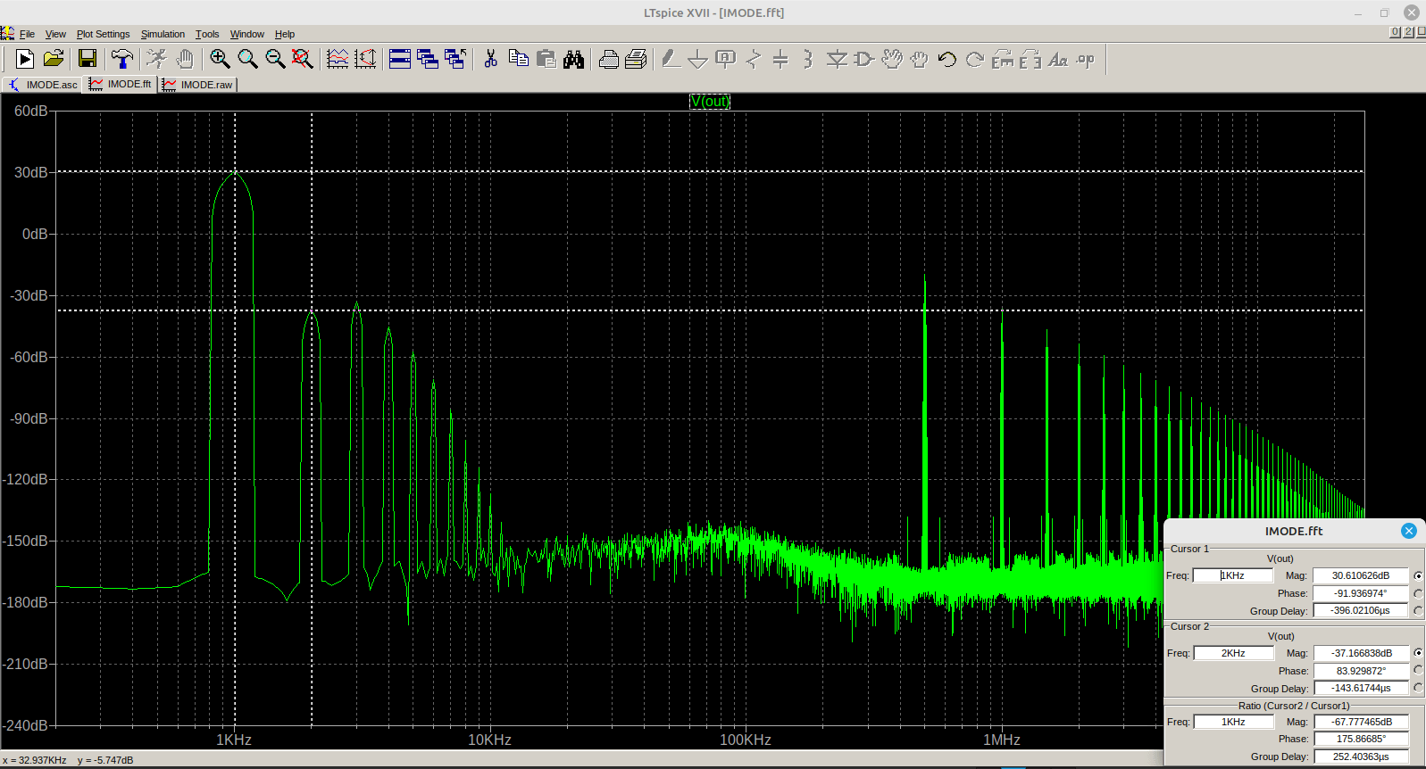This screenshot has height=769, width=1426.
Task: Click the V(out) trace label
Action: (x=710, y=102)
